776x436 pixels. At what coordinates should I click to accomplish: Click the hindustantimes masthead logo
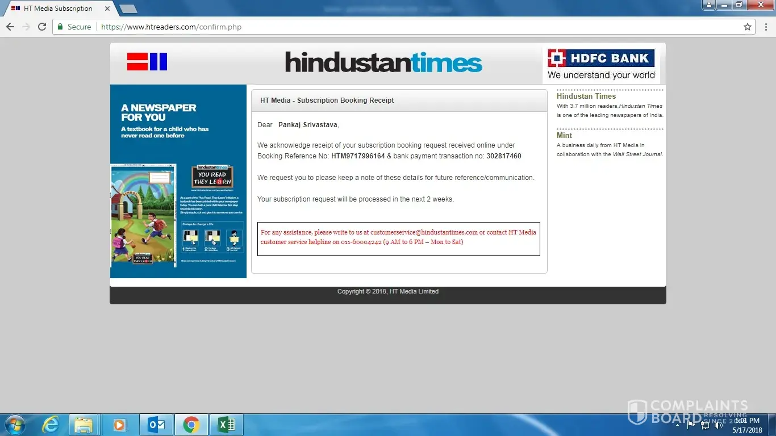[x=383, y=62]
